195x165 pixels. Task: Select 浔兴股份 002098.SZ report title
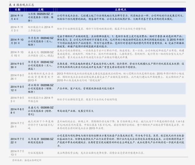pos(41,88)
